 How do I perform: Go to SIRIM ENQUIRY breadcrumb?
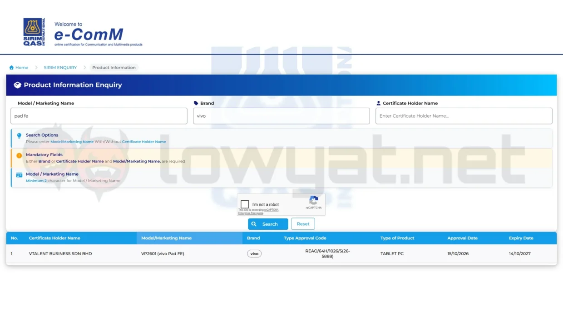coord(60,68)
